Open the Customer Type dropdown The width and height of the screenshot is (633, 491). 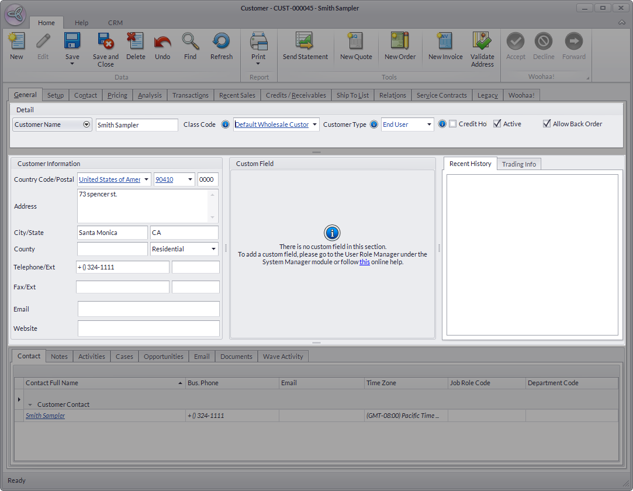(429, 125)
